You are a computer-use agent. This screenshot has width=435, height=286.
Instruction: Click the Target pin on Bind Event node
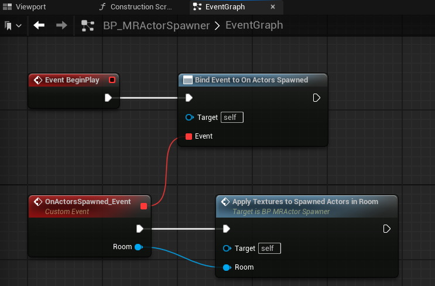click(189, 118)
